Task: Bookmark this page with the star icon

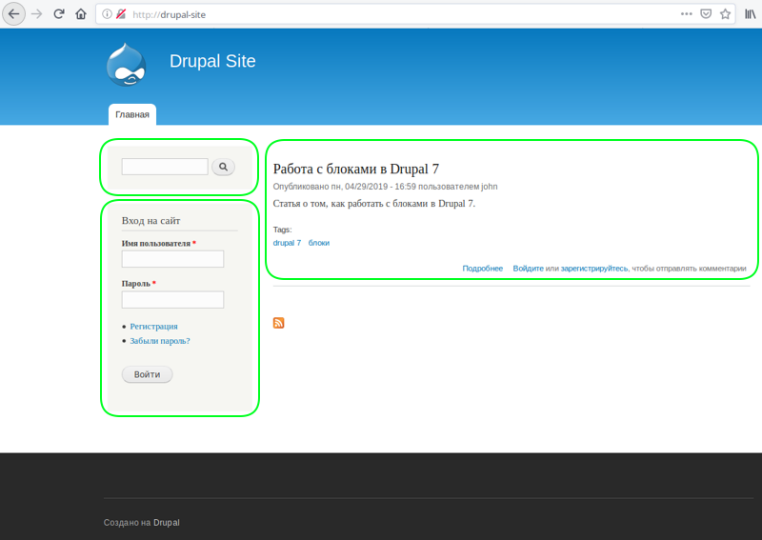Action: point(725,14)
